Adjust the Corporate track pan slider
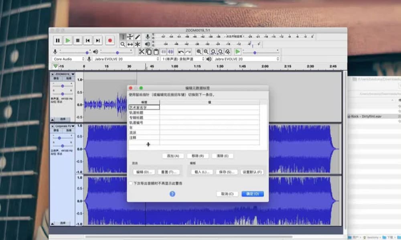Viewport: 401px width, 240px height. point(63,146)
